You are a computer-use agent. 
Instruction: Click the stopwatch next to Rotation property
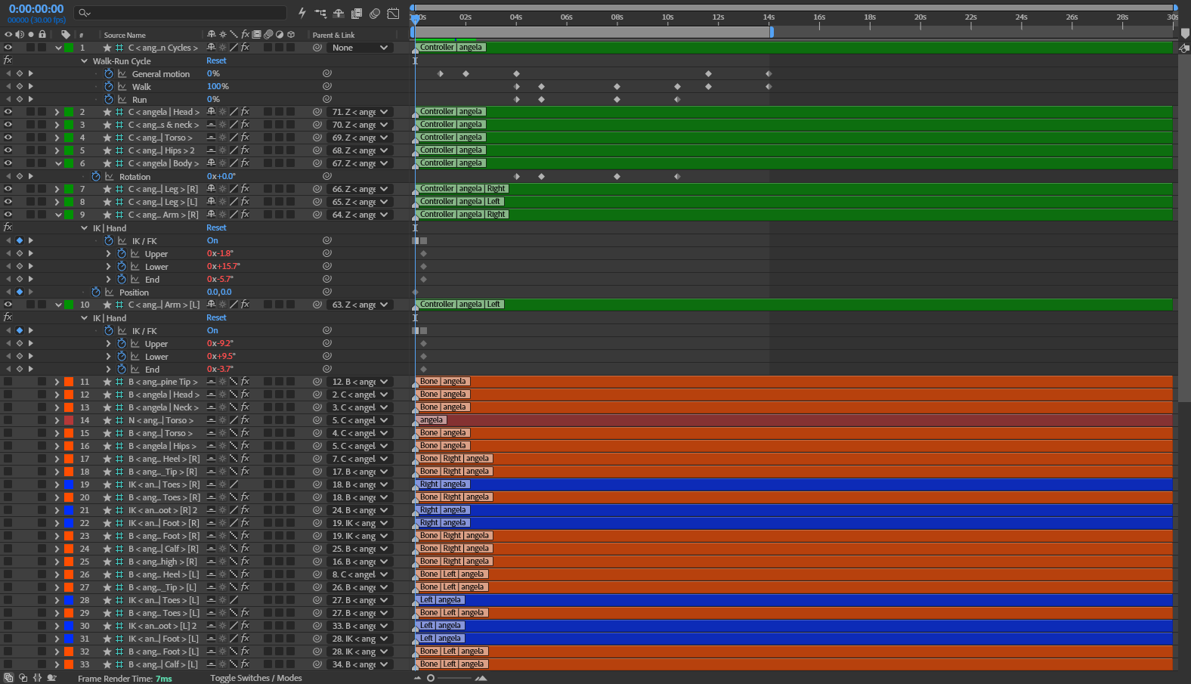(96, 176)
